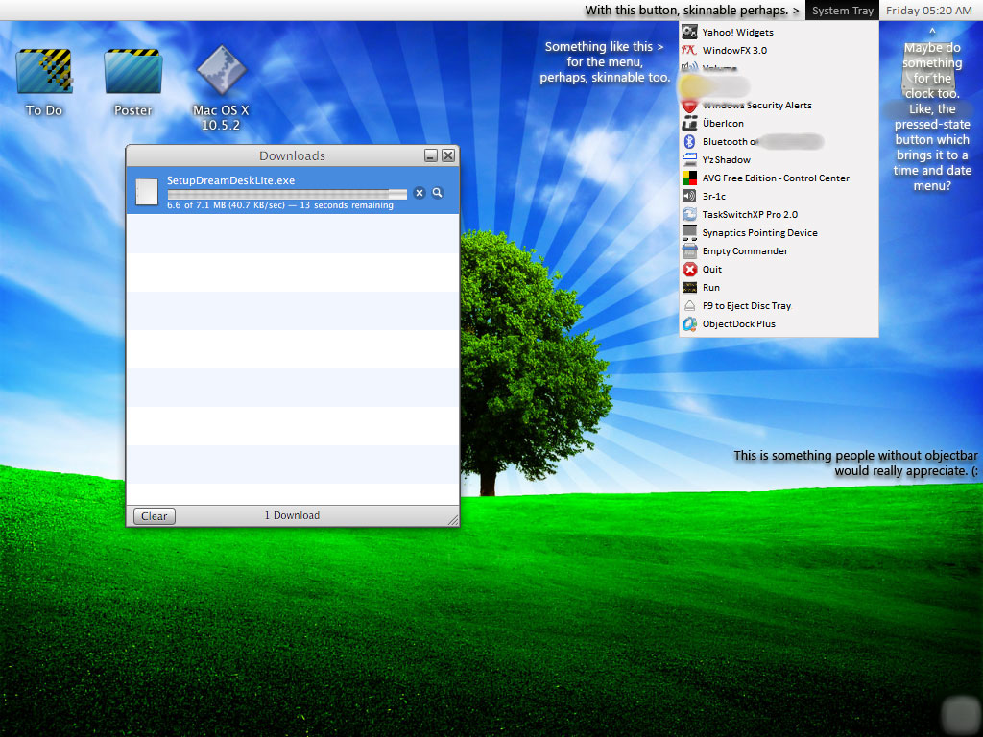Click the Yahoo! Widgets tray icon

[689, 32]
